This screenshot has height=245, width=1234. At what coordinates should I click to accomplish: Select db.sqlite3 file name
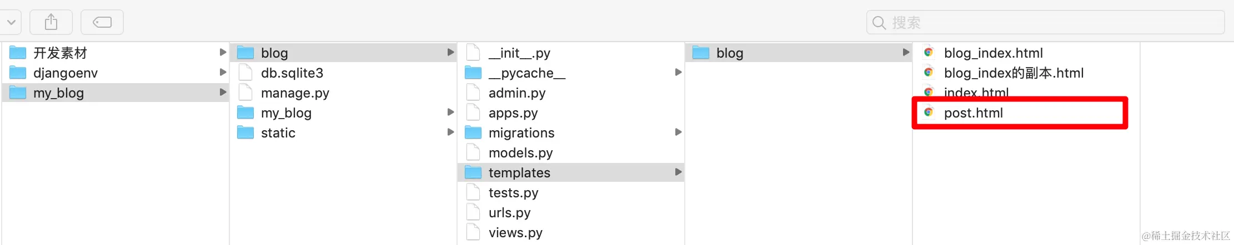coord(292,73)
